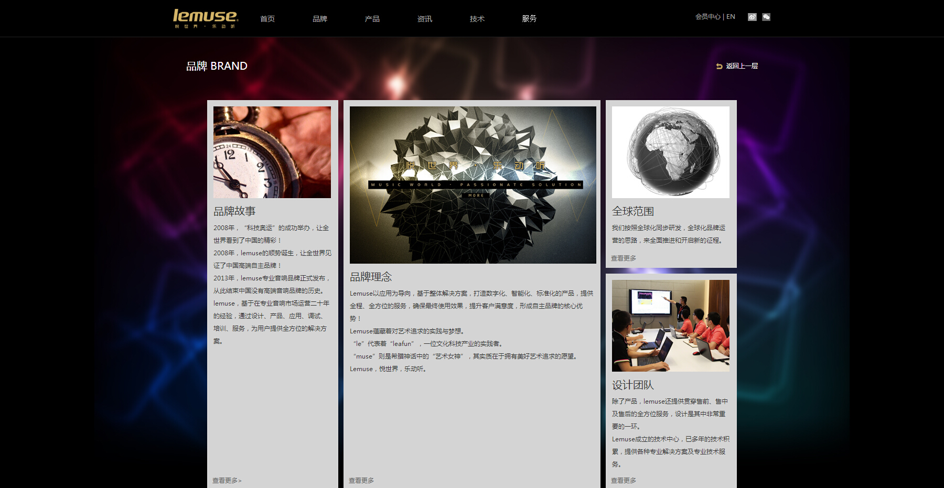The width and height of the screenshot is (944, 488).
Task: Go to the 首页 menu item
Action: tap(267, 19)
